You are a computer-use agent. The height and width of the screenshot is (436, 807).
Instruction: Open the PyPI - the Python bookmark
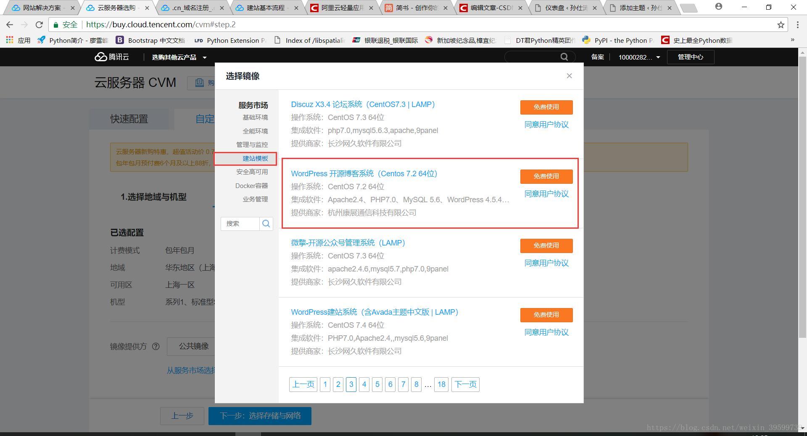pos(618,40)
